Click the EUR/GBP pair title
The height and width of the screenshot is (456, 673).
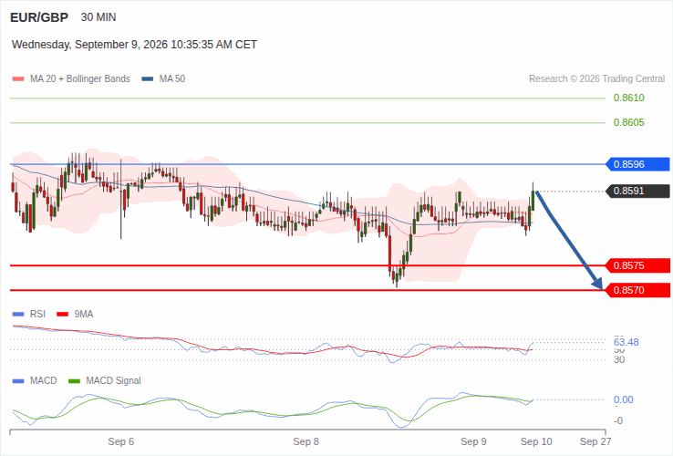(39, 17)
